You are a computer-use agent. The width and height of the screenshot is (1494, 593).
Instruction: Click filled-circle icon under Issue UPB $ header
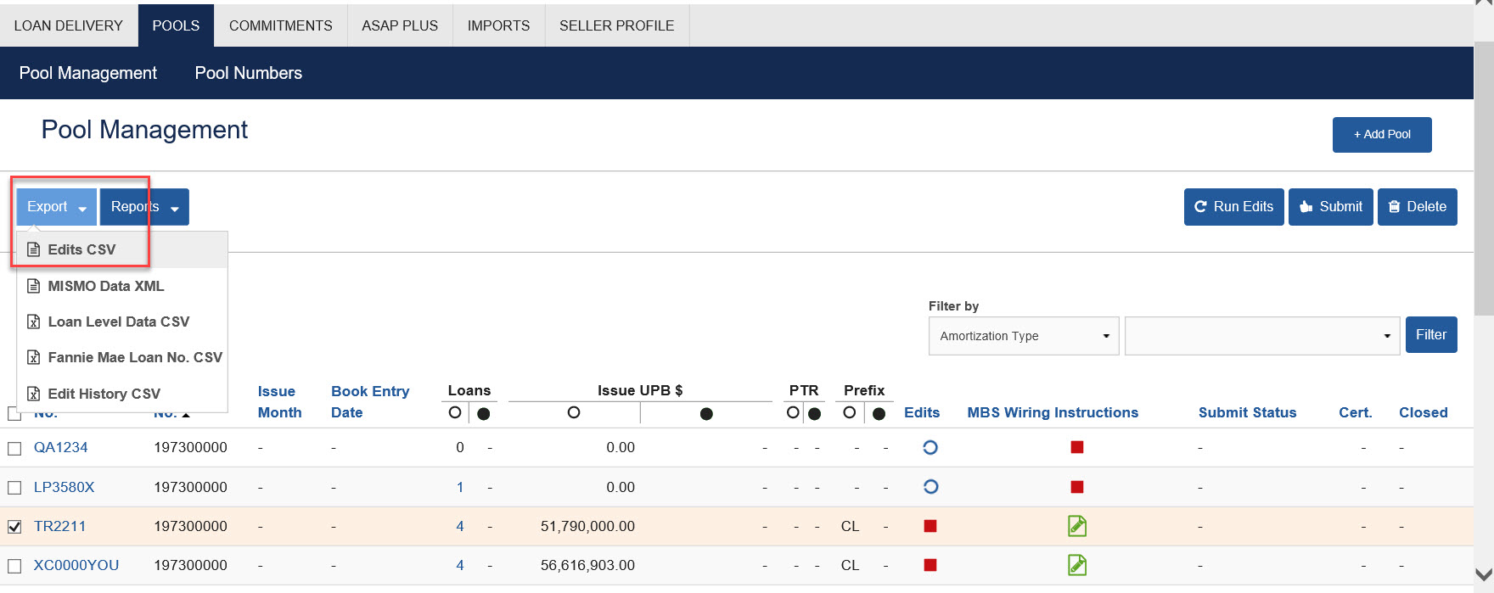pyautogui.click(x=706, y=414)
